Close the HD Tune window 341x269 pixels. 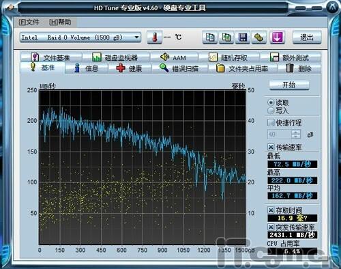tap(333, 8)
